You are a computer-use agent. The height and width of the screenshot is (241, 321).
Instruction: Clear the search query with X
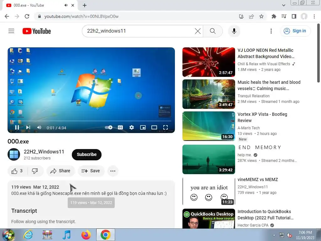click(x=198, y=31)
